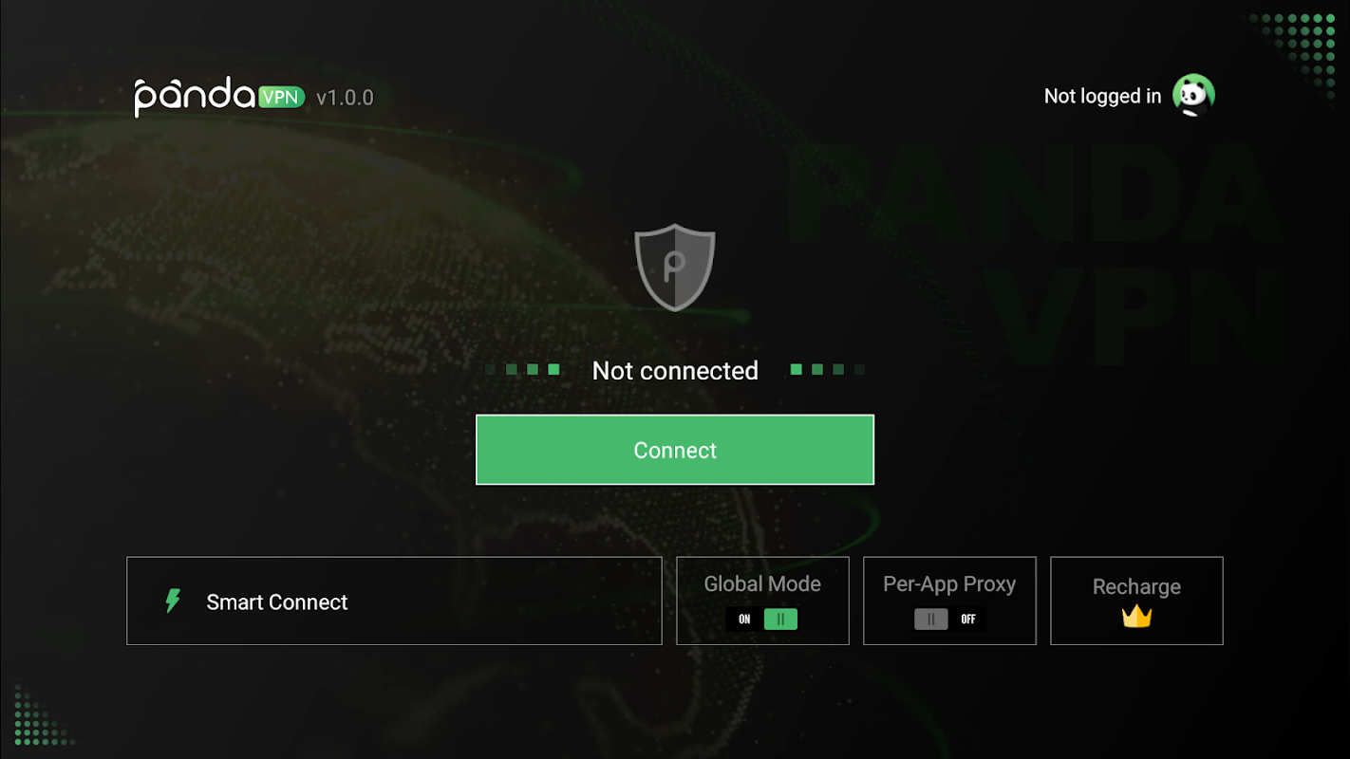Click the Per-App Proxy label
This screenshot has width=1350, height=759.
coord(949,584)
